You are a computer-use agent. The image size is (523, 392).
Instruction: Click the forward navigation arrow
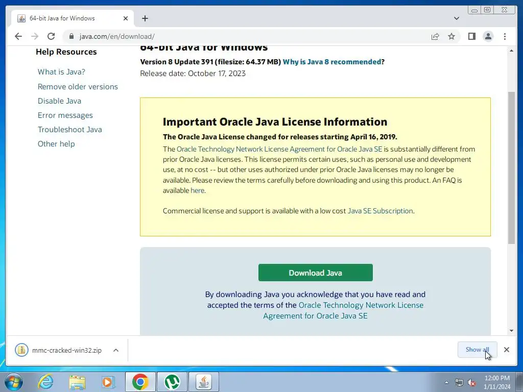(35, 36)
